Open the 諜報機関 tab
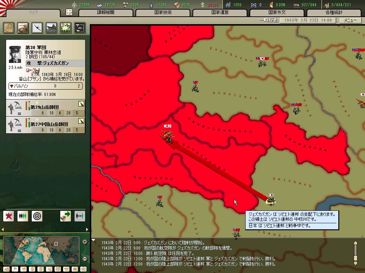The width and height of the screenshot is (365, 273). [x=106, y=12]
